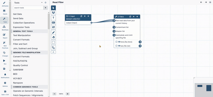Click Contaminant list input connector
This screenshot has width=213, height=97.
(x=114, y=27)
